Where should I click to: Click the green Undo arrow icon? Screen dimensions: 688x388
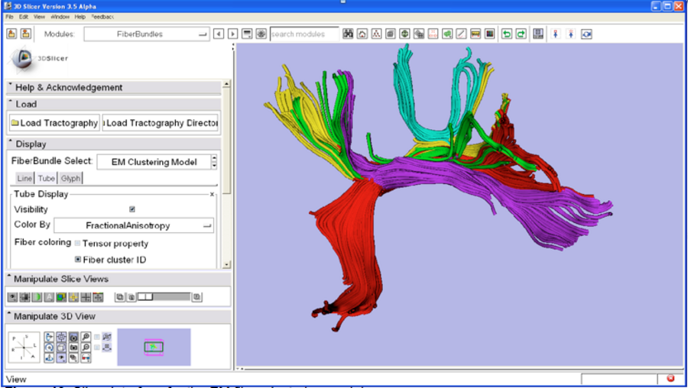pyautogui.click(x=506, y=34)
